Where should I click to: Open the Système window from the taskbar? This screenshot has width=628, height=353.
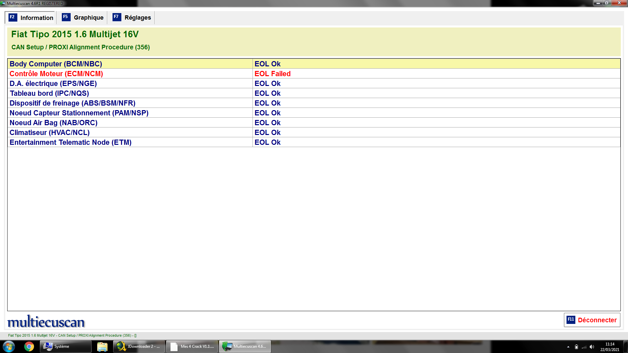tap(65, 346)
